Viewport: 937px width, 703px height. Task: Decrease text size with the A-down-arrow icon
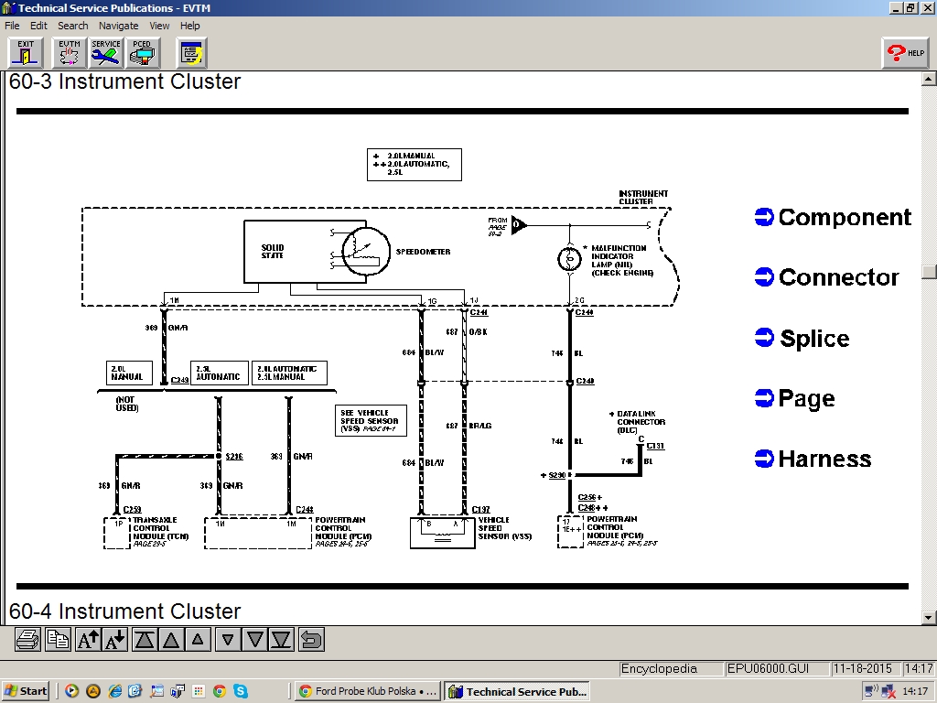(x=114, y=640)
